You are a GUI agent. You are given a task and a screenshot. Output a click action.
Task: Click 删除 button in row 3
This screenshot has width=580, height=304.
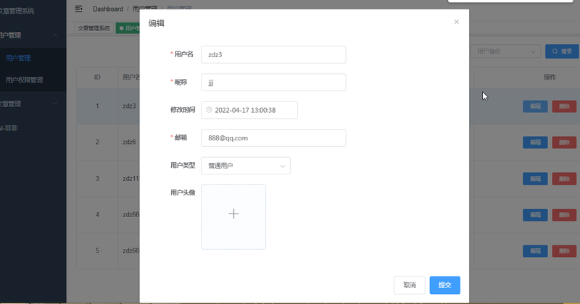coord(564,179)
